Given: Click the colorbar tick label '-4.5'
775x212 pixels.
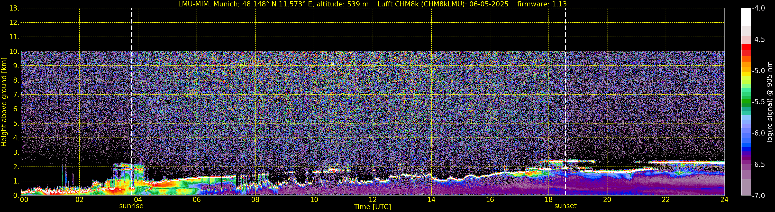Looking at the screenshot, I should (x=759, y=40).
